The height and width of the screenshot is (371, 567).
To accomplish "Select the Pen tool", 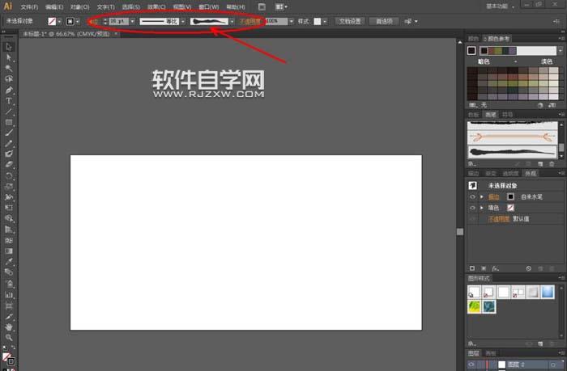I will coord(9,90).
